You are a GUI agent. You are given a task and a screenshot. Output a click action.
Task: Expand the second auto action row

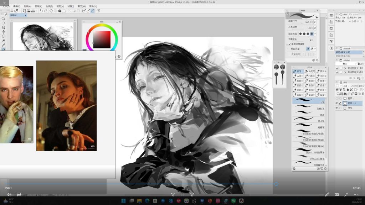coord(345,72)
